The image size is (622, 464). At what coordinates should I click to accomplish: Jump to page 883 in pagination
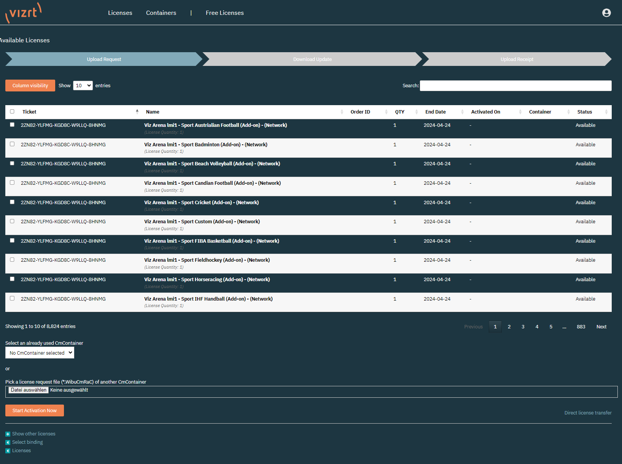(x=581, y=327)
